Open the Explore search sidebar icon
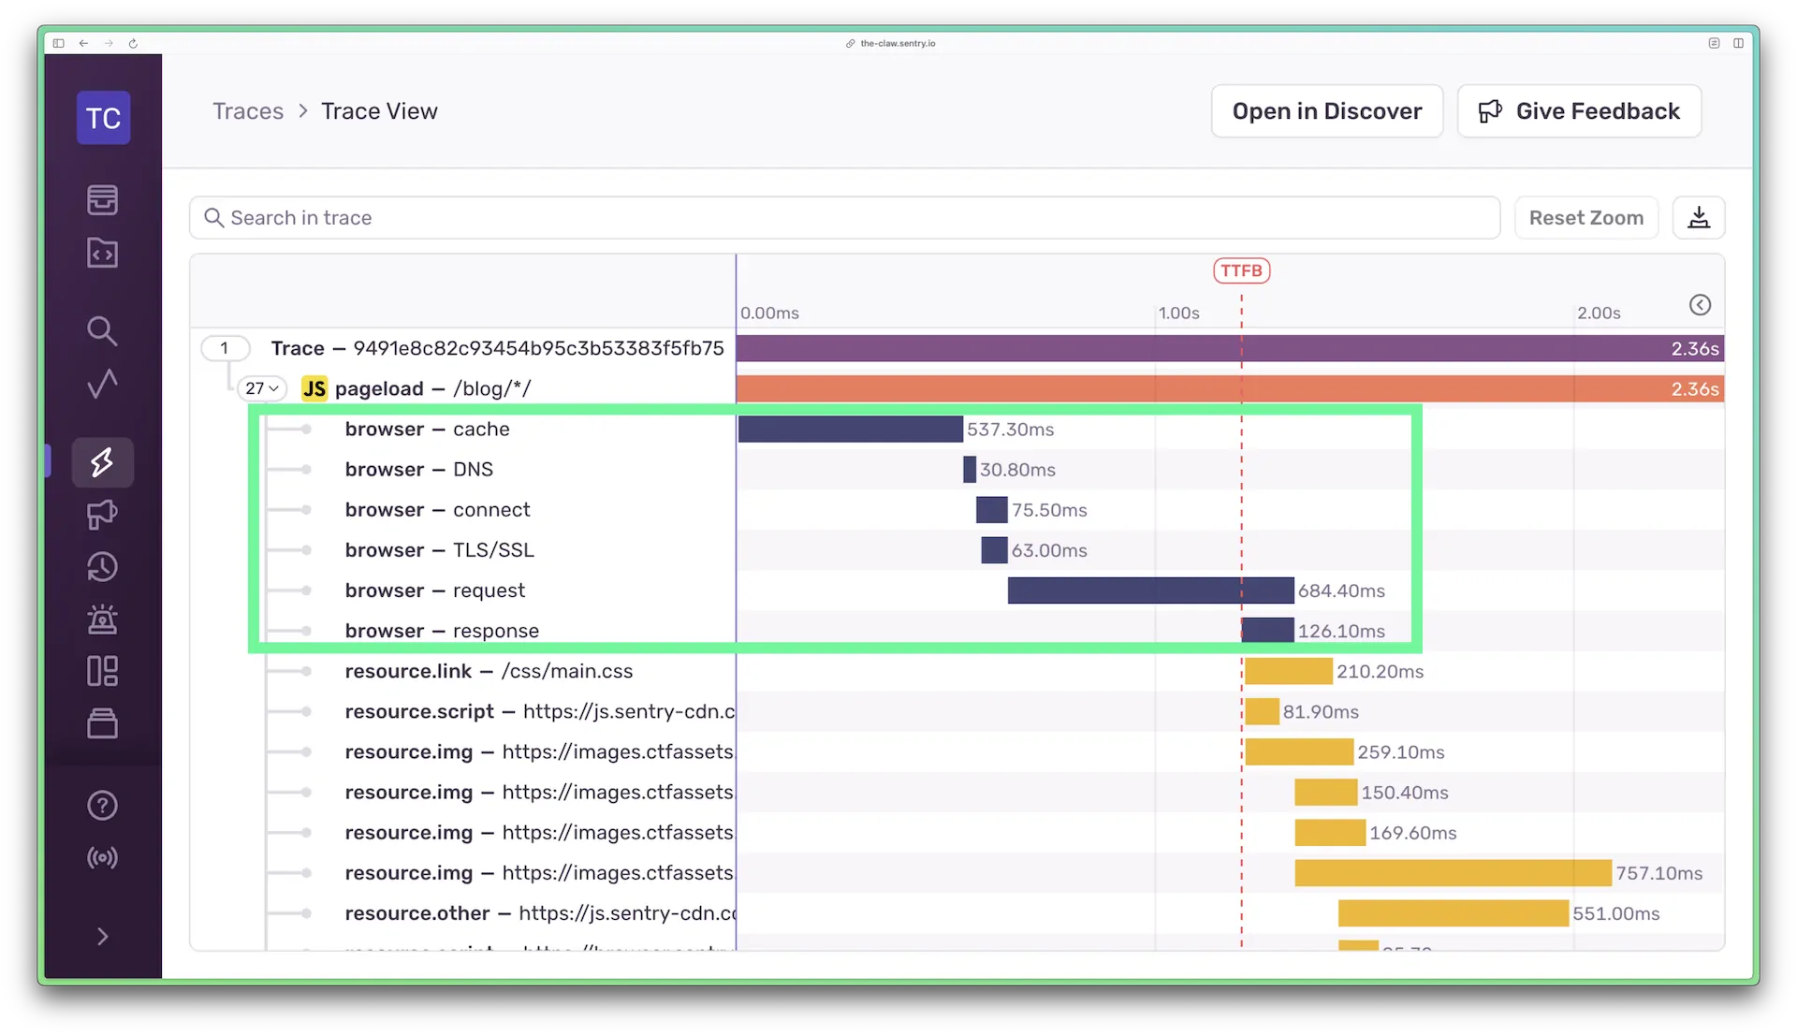 [102, 330]
